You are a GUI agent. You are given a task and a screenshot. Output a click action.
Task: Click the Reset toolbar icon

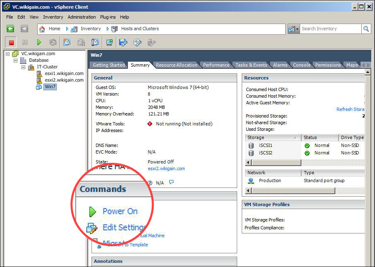[53, 43]
